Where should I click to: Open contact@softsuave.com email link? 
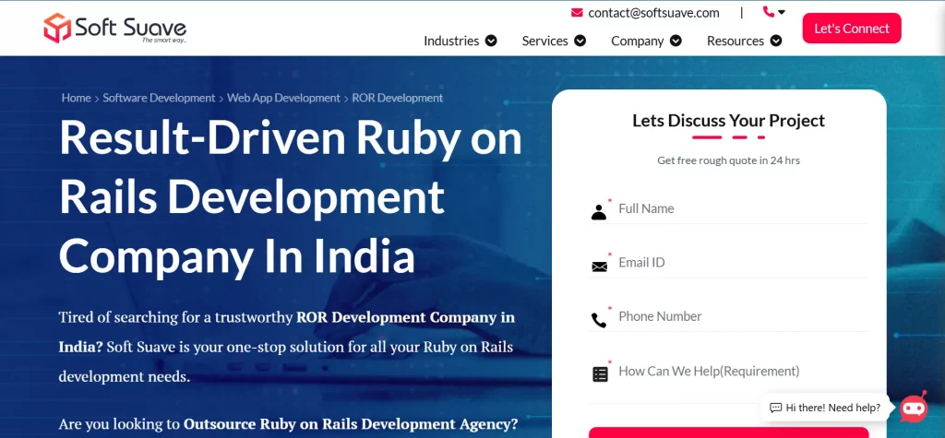653,13
